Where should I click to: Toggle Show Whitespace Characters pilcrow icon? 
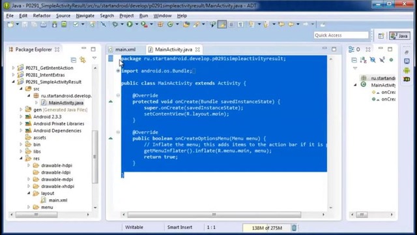pyautogui.click(x=240, y=25)
